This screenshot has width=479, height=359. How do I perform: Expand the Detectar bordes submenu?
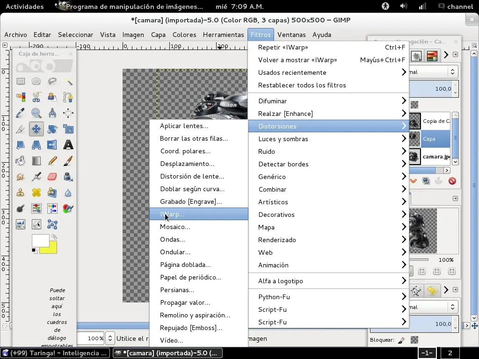coord(329,164)
